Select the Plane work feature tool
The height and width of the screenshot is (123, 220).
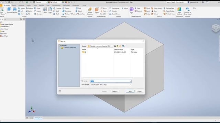click(x=97, y=10)
